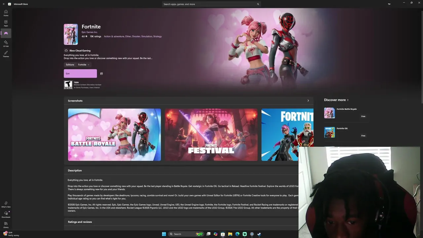423x238 pixels.
Task: Click the Screenshots section heading
Action: 75,100
